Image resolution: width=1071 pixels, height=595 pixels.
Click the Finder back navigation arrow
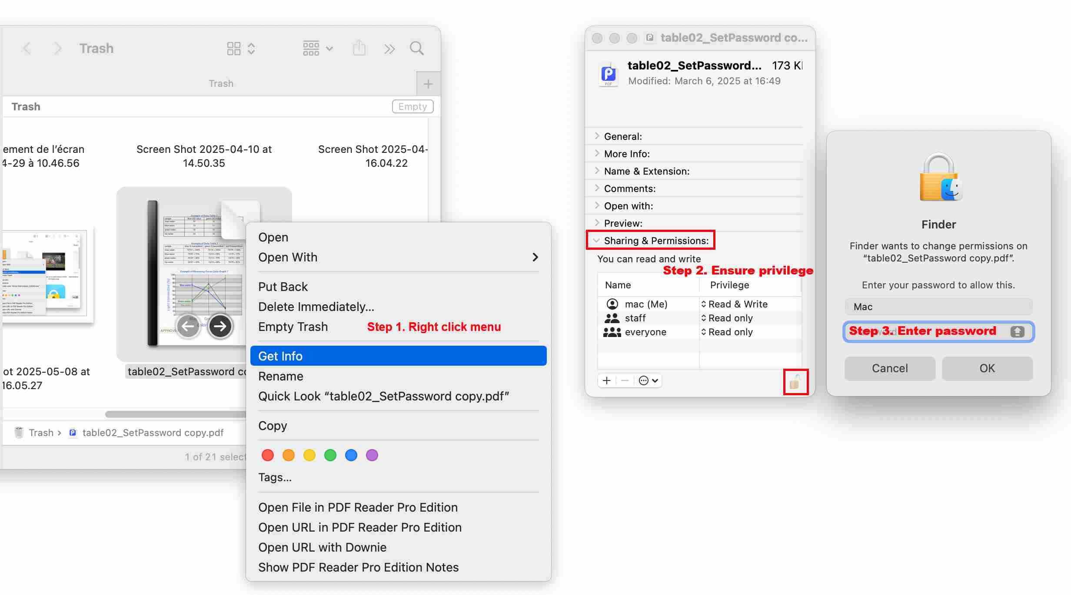(x=27, y=48)
